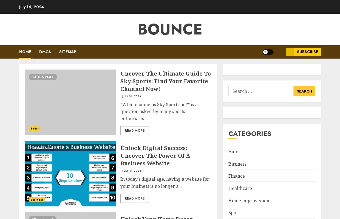Click the BOUNCE site logo

tap(170, 29)
